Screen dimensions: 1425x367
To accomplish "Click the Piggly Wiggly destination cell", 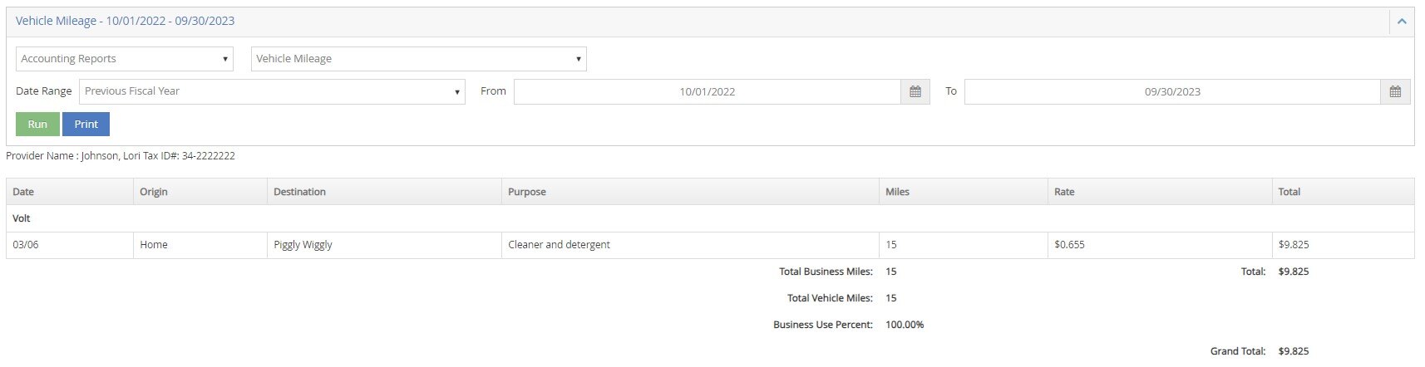I will (303, 245).
